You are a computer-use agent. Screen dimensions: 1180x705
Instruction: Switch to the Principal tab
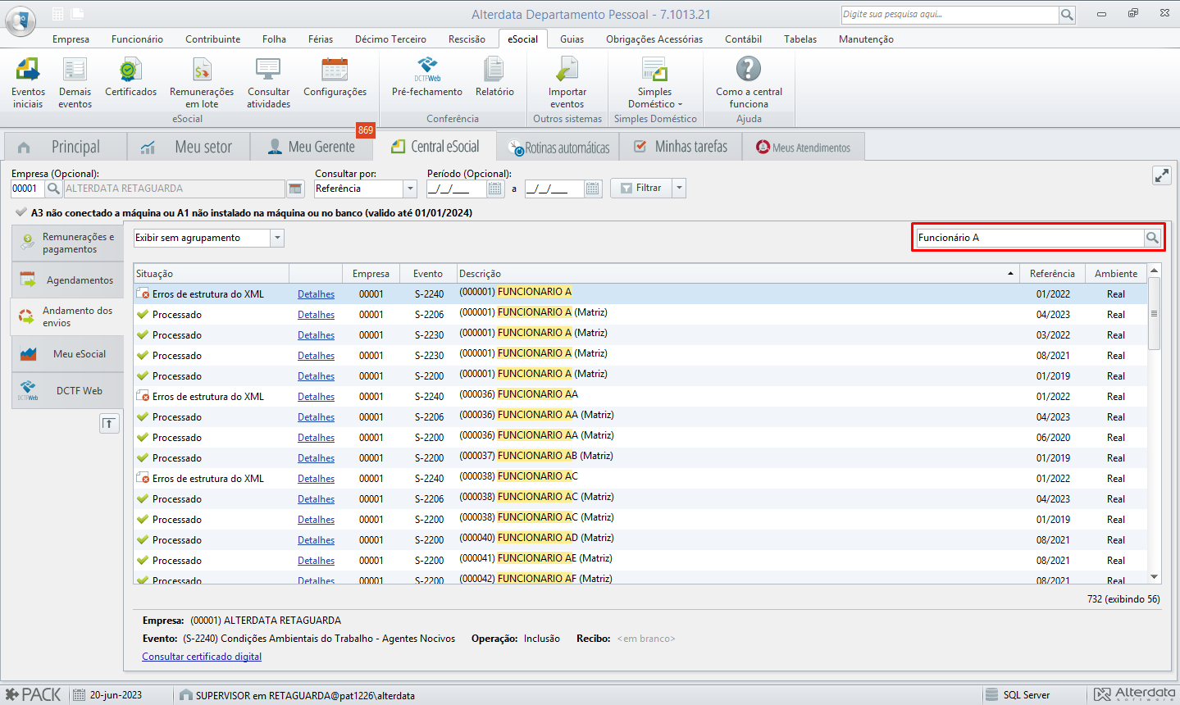coord(66,147)
